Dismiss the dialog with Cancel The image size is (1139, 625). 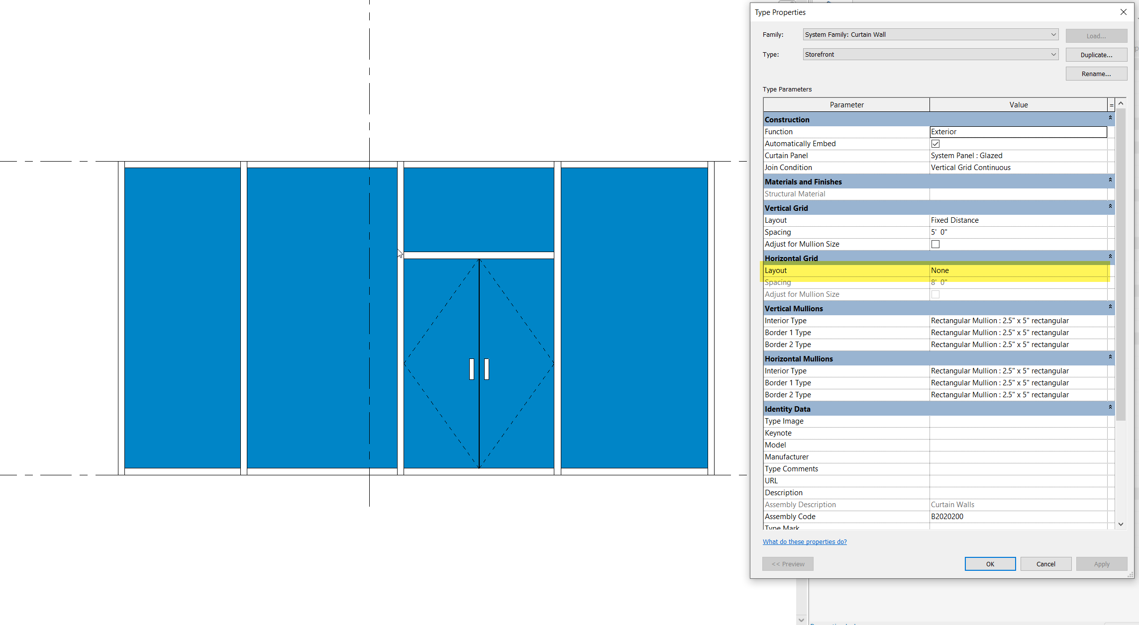tap(1045, 564)
